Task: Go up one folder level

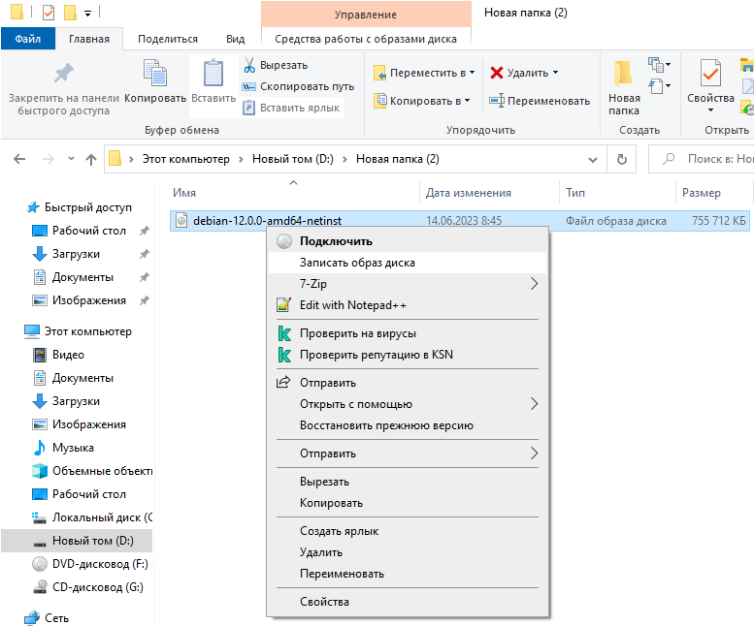Action: coord(91,159)
